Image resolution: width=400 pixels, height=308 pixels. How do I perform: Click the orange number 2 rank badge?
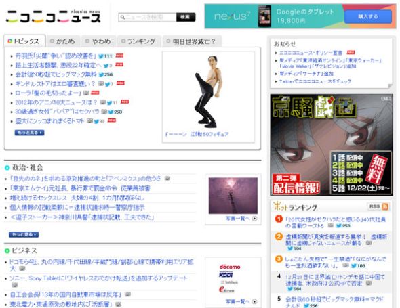pyautogui.click(x=279, y=236)
